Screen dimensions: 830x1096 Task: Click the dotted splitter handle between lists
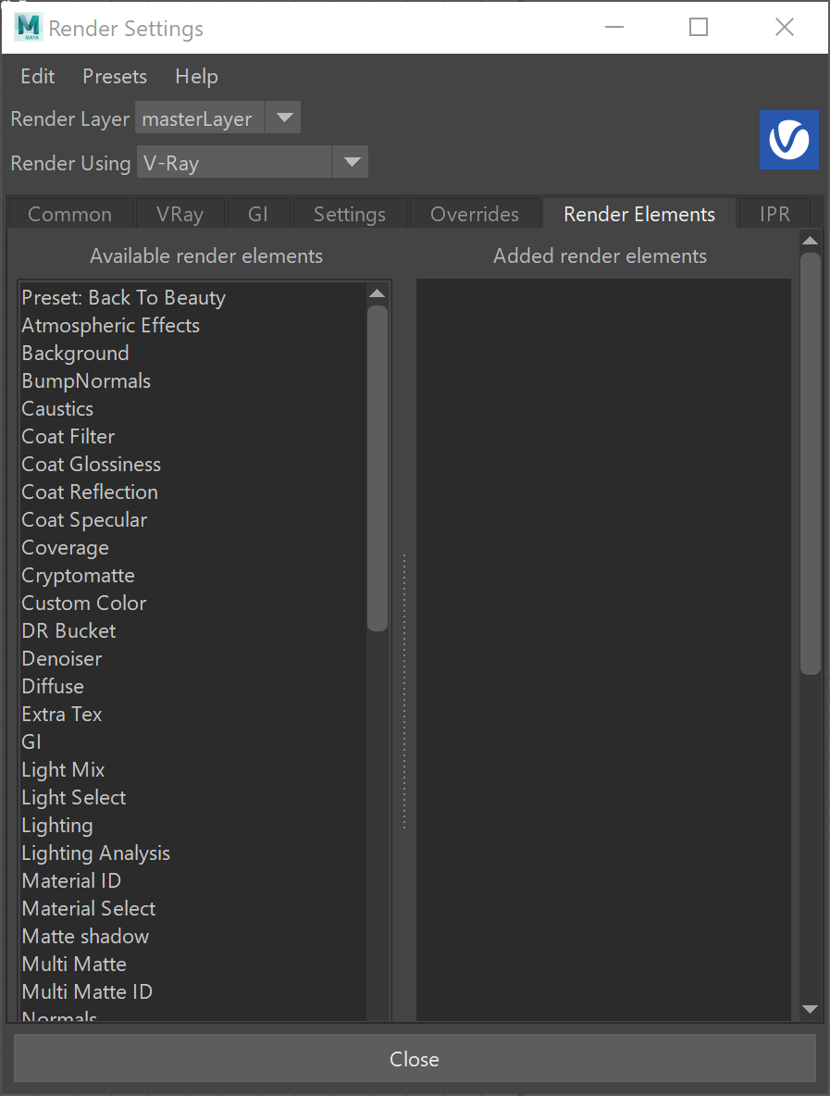coord(403,692)
